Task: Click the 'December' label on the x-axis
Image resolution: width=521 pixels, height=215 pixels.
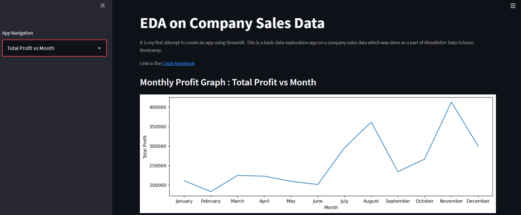Action: pyautogui.click(x=478, y=201)
